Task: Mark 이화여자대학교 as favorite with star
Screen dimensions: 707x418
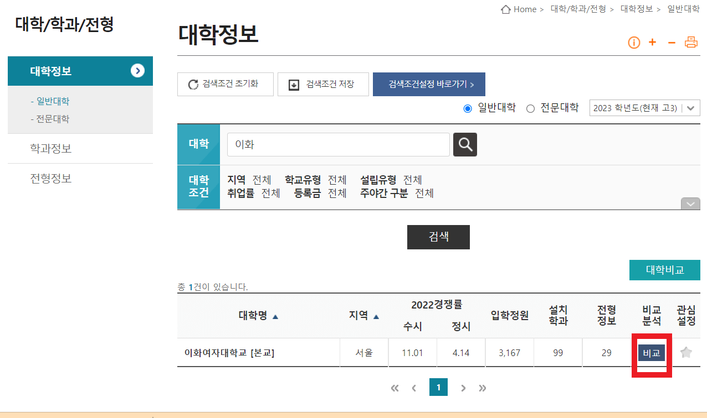Action: tap(686, 352)
